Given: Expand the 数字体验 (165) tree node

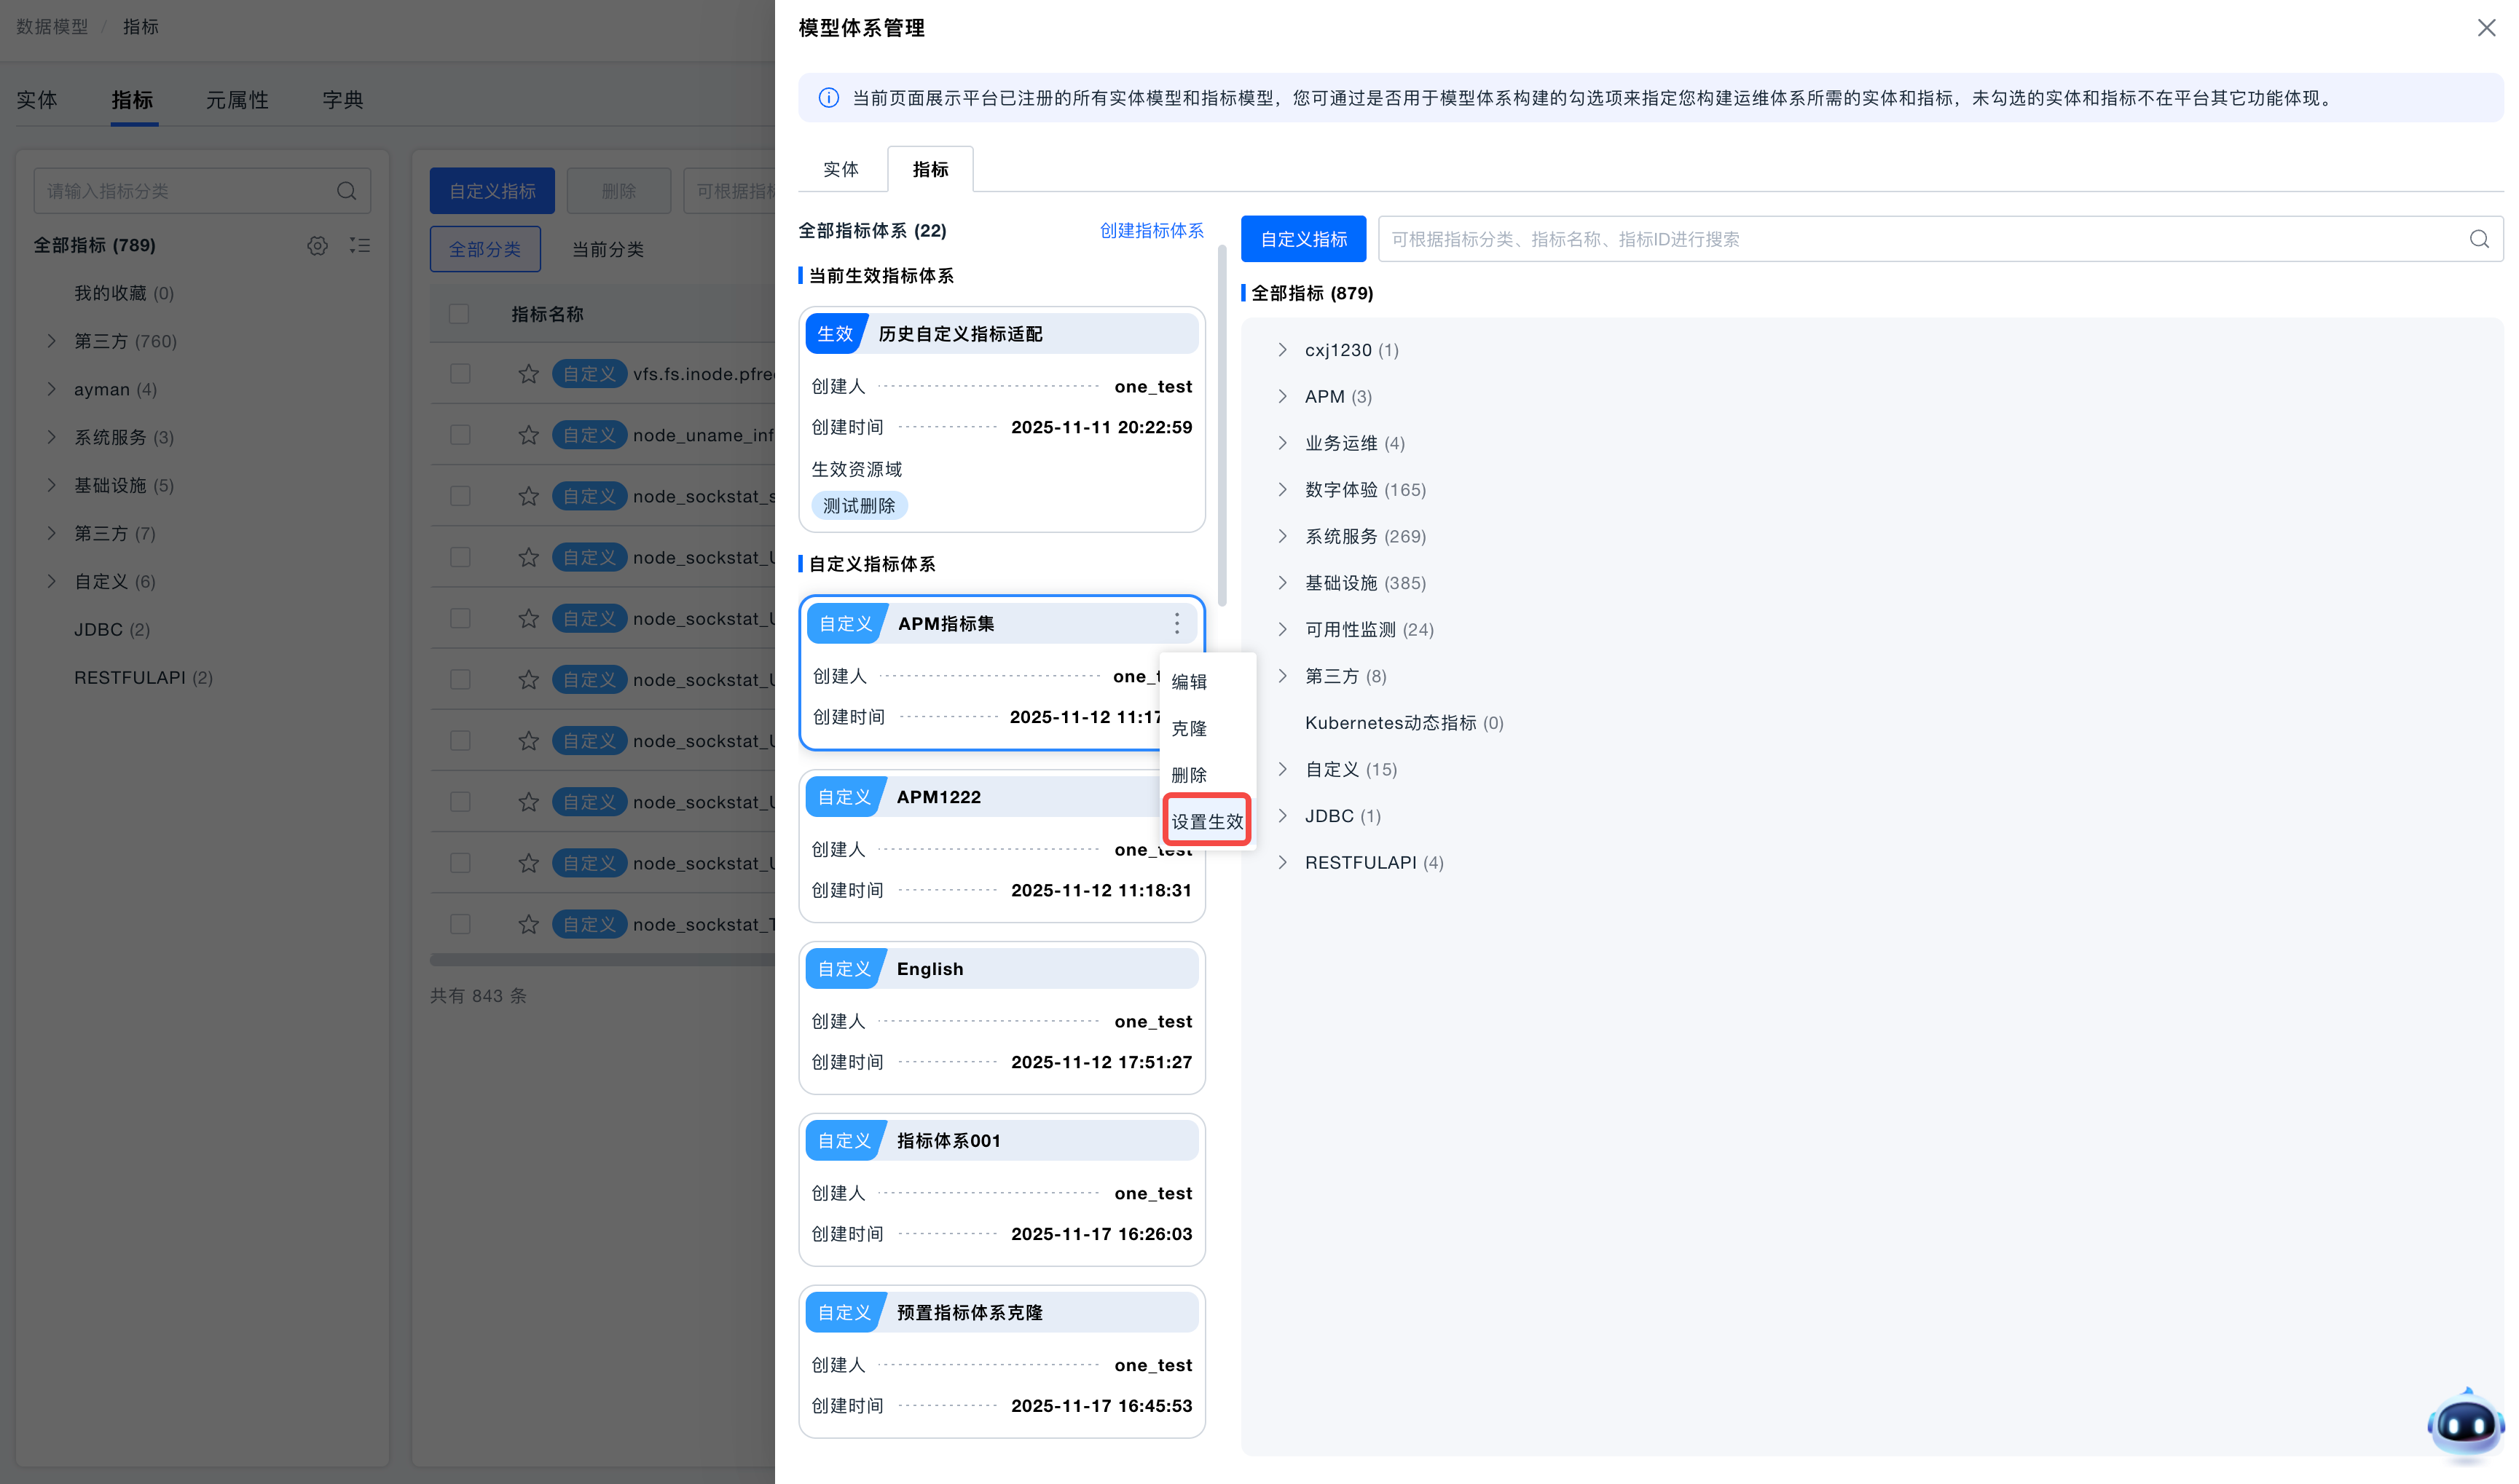Looking at the screenshot, I should click(1283, 489).
